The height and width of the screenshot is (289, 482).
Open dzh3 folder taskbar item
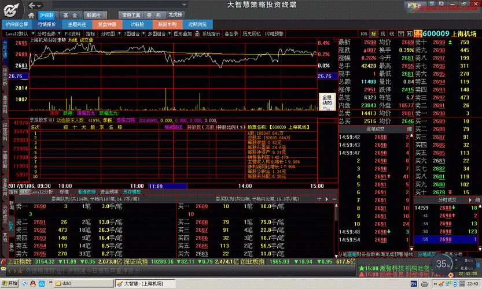click(83, 283)
